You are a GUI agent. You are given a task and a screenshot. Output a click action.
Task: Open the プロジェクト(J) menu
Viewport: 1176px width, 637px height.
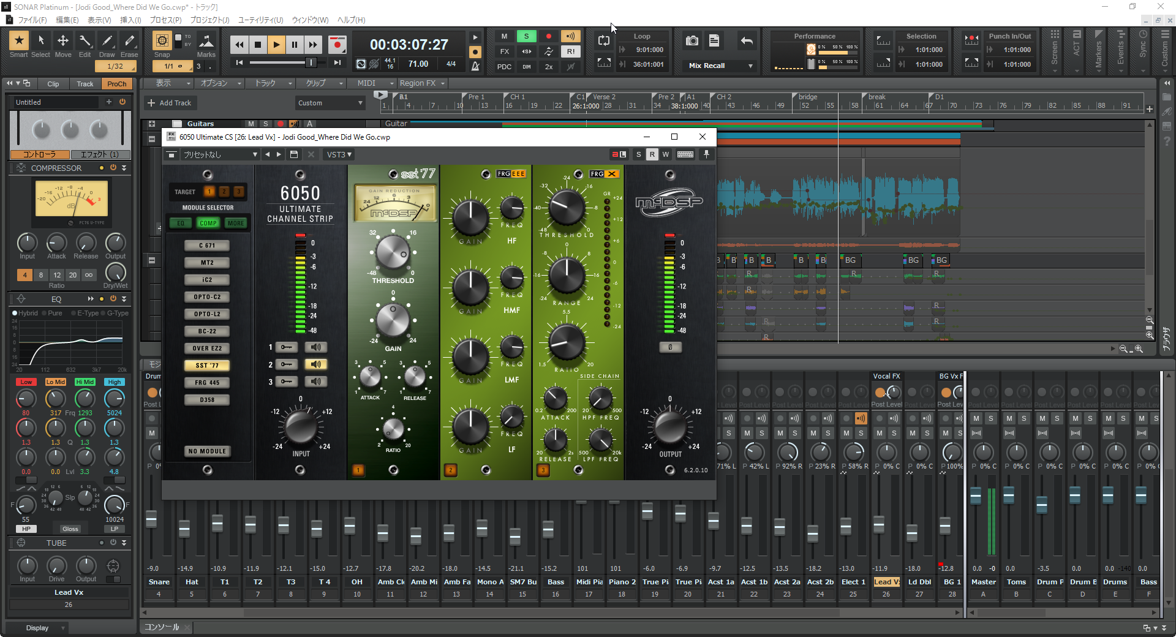(209, 20)
